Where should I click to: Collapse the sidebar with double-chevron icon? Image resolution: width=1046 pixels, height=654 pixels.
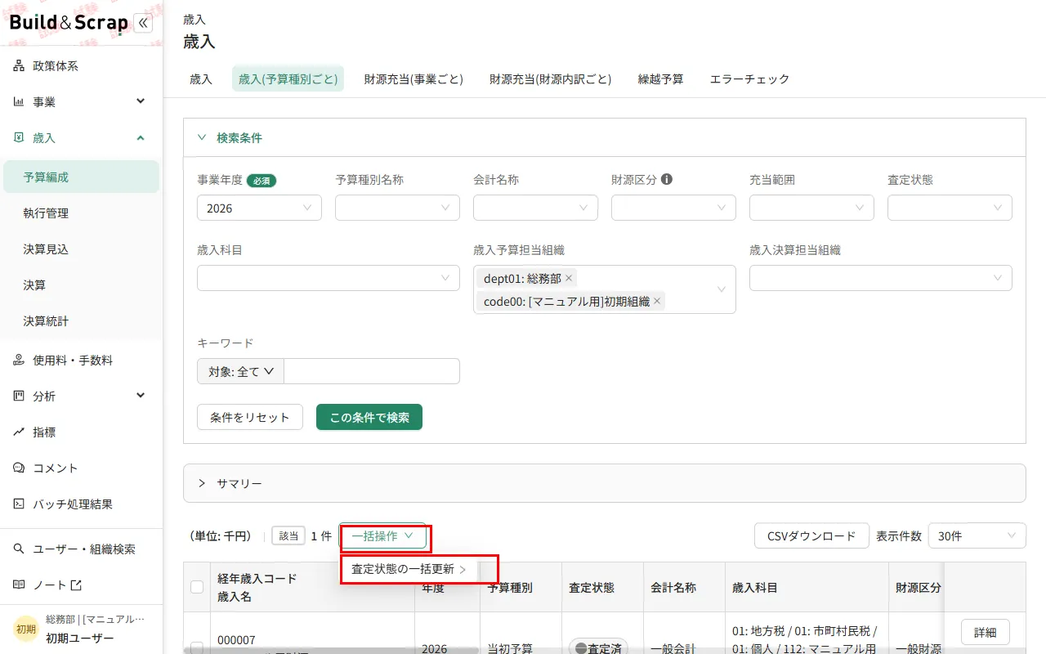click(x=143, y=23)
